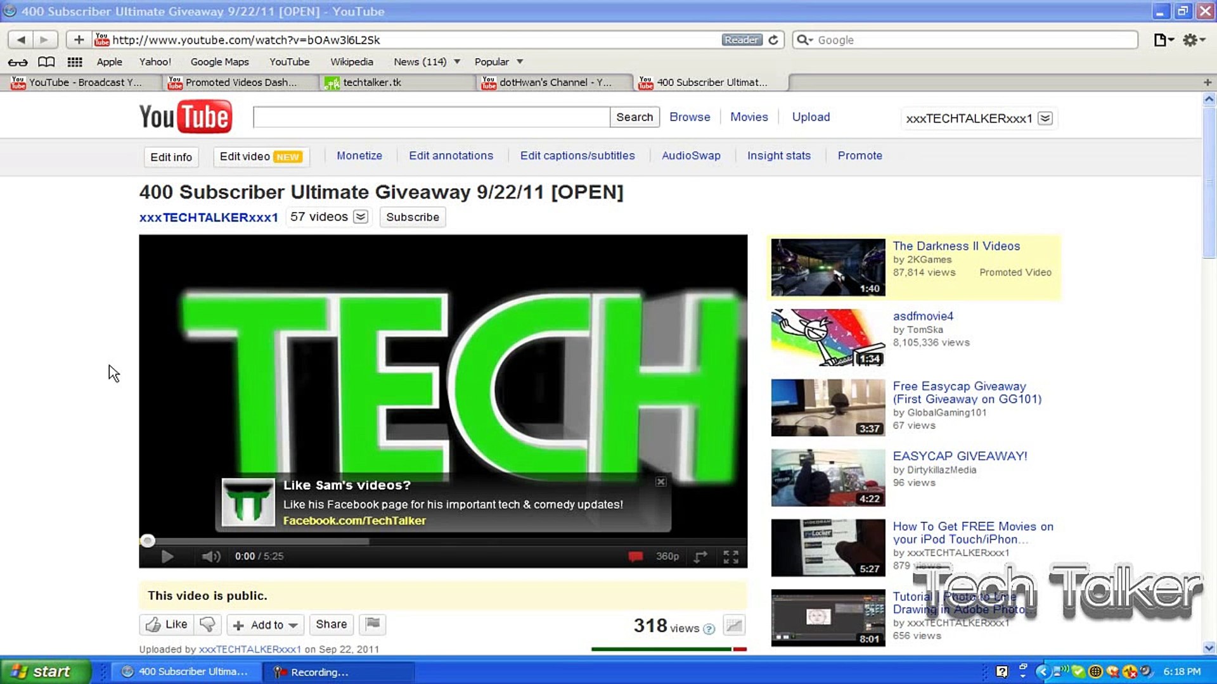Reload the page in Safari toolbar

tap(773, 40)
